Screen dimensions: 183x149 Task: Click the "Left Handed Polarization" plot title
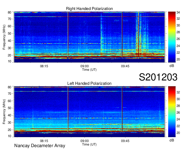coord(89,83)
